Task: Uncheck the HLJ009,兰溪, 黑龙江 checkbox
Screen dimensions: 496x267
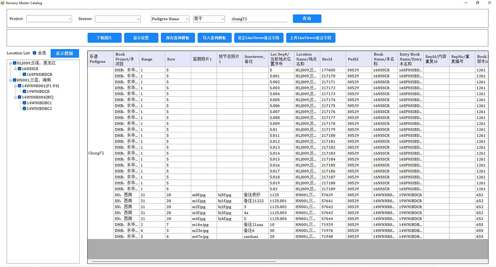Action: tap(15, 63)
